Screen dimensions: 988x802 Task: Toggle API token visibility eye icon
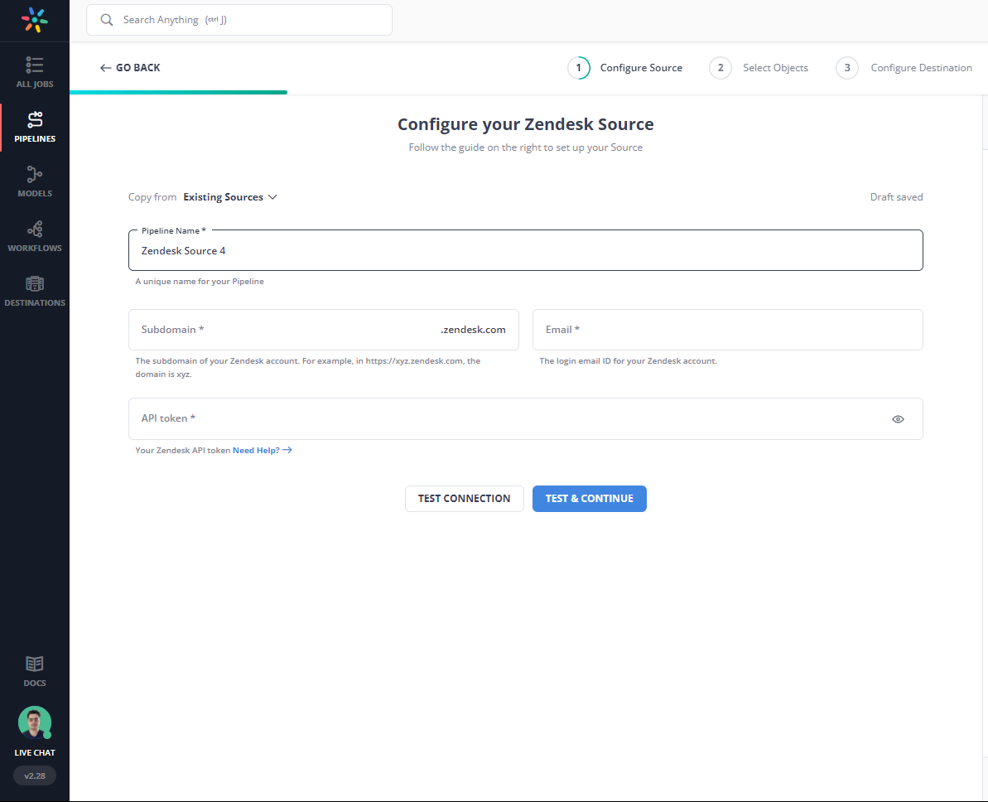(x=898, y=419)
